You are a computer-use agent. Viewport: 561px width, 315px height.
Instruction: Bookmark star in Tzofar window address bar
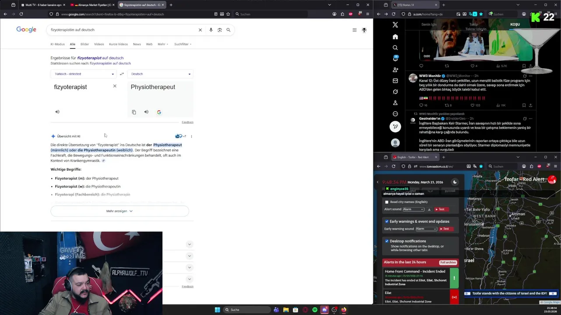[x=481, y=166]
